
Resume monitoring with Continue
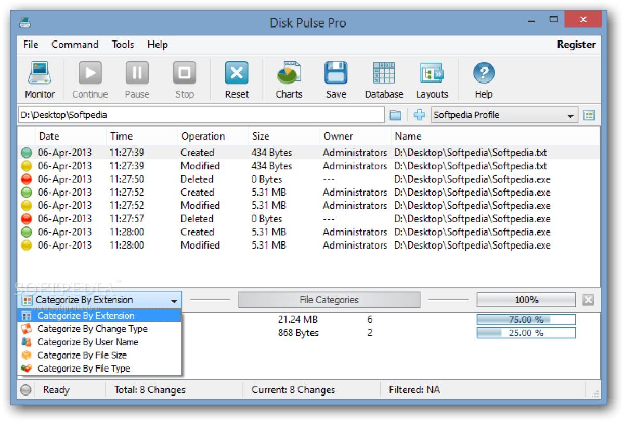pos(89,78)
